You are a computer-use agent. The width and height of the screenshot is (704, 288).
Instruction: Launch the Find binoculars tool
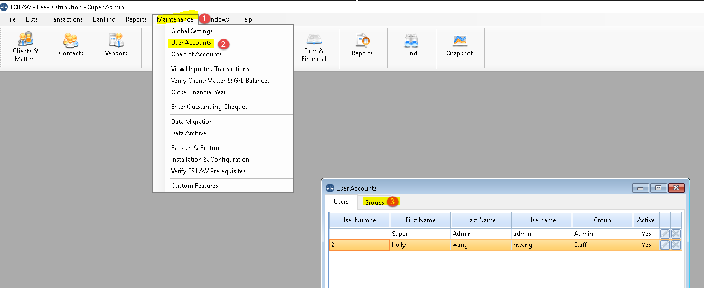click(411, 45)
